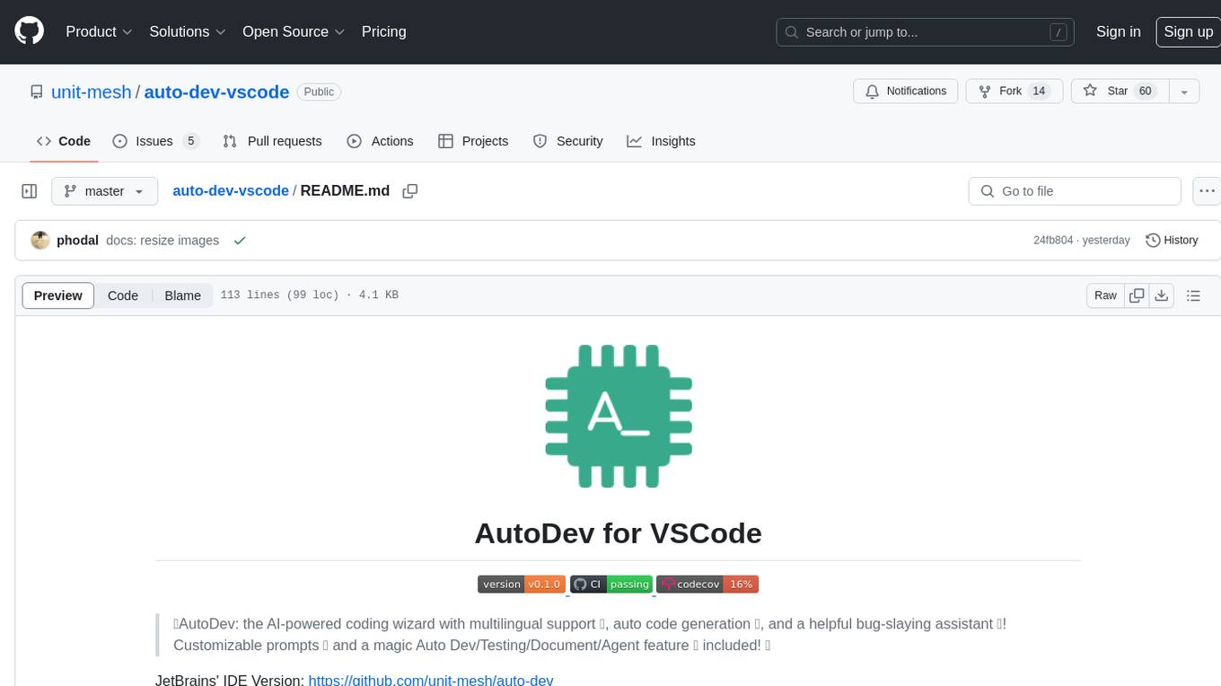Open the GitHub homepage via the Octocat logo
Screen dimensions: 1221x686
tap(29, 31)
